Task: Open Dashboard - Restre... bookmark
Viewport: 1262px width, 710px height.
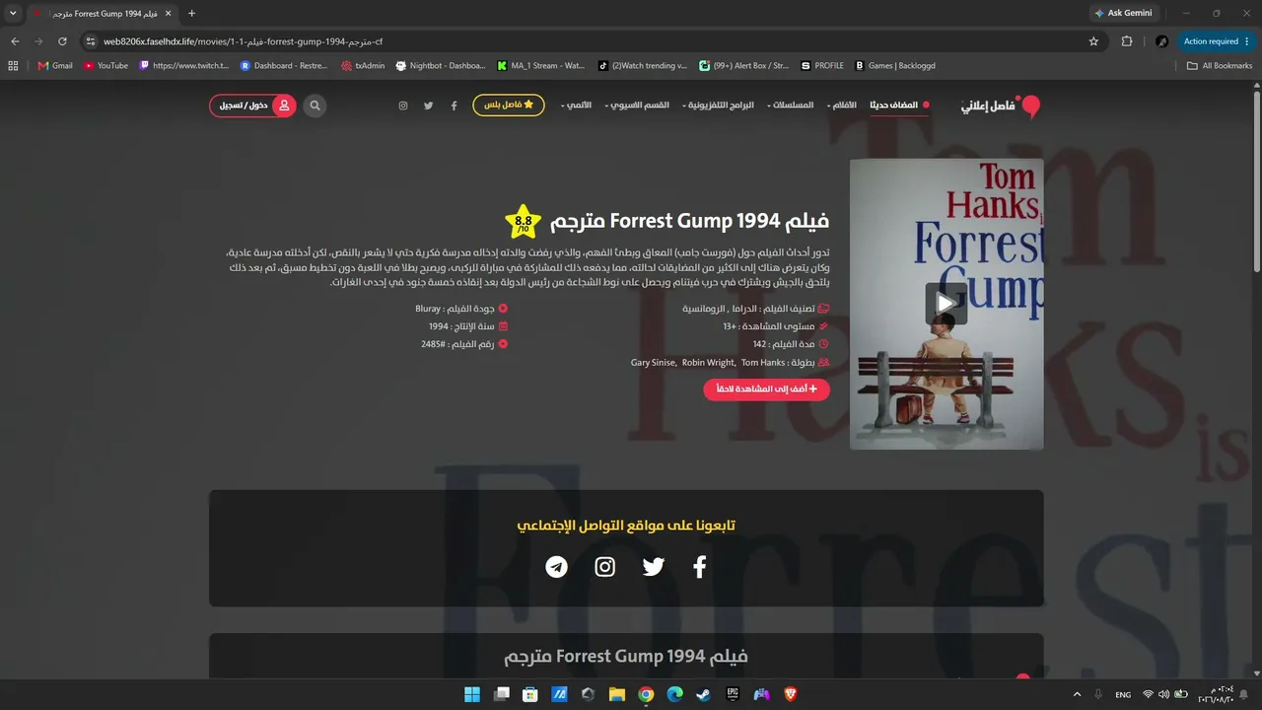Action: point(284,66)
